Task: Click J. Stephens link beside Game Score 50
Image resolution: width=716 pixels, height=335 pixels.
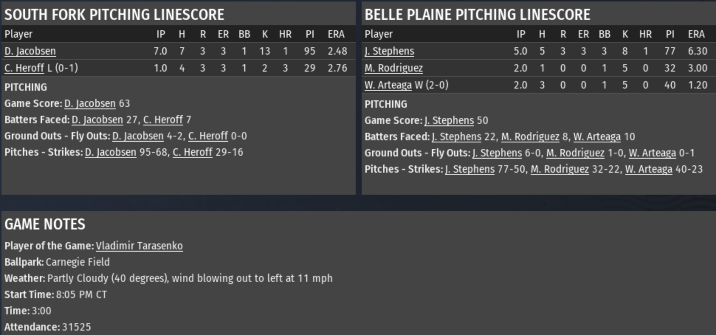Action: 449,120
